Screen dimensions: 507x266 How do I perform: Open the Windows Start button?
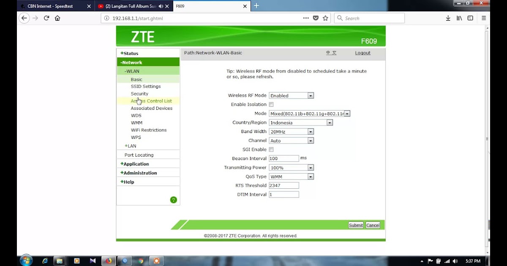(x=26, y=261)
